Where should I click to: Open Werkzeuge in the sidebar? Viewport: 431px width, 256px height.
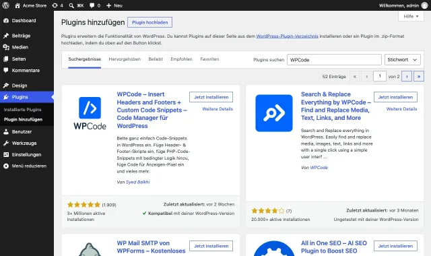pyautogui.click(x=27, y=143)
